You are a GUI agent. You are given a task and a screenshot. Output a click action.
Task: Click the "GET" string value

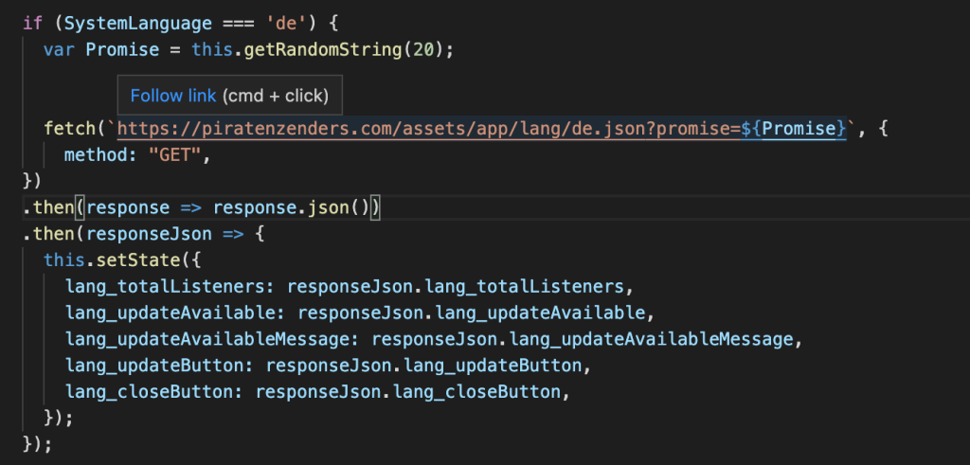174,156
